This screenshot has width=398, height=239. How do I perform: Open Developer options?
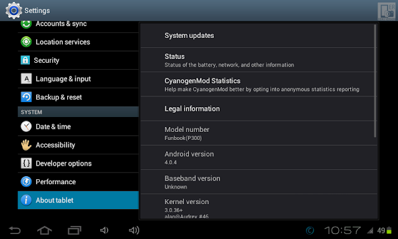[x=78, y=163]
